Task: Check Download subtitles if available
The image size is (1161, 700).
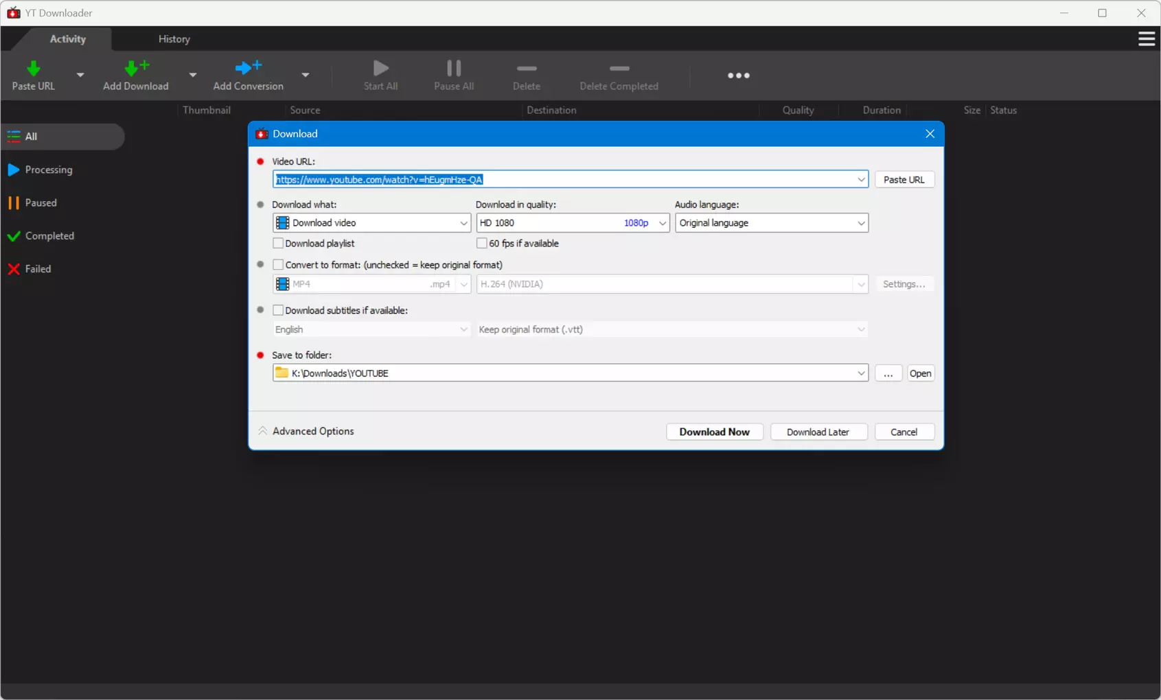Action: pyautogui.click(x=278, y=310)
